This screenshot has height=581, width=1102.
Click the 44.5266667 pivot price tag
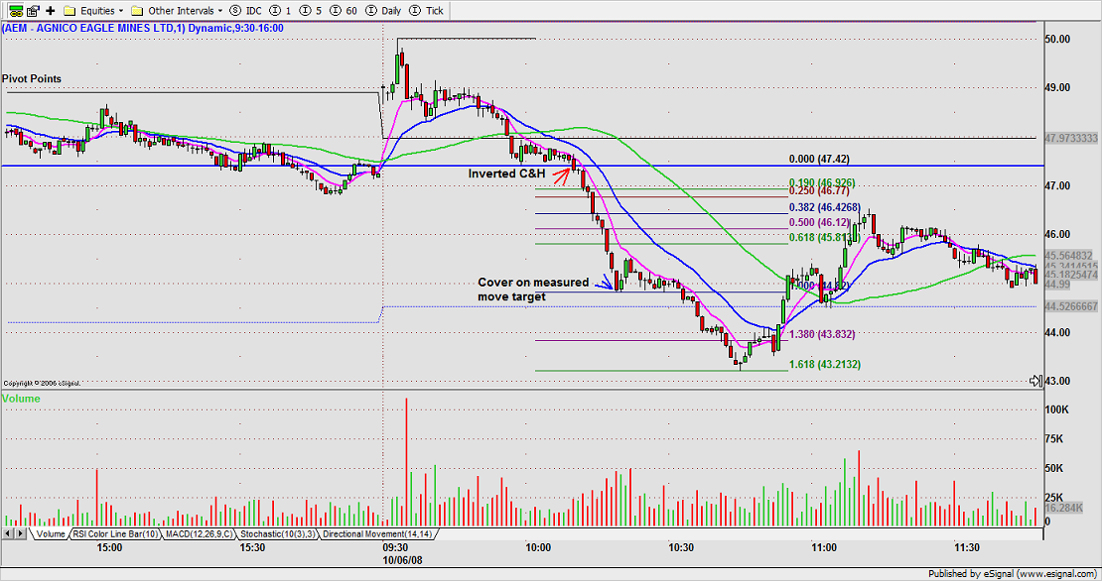1071,306
